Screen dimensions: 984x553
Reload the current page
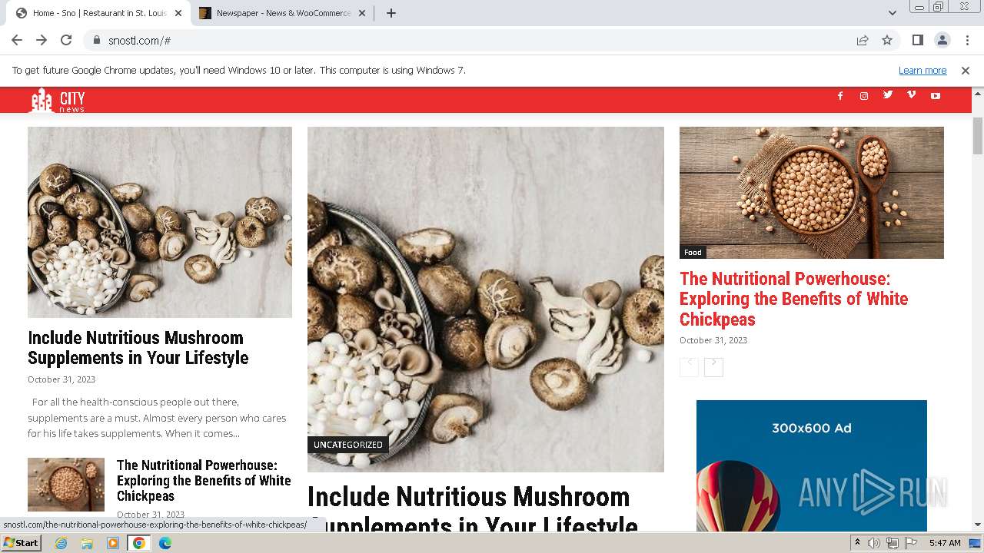(66, 40)
